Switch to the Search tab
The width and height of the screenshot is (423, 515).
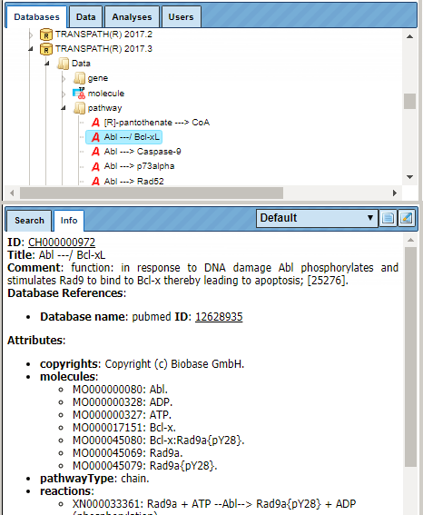[29, 221]
